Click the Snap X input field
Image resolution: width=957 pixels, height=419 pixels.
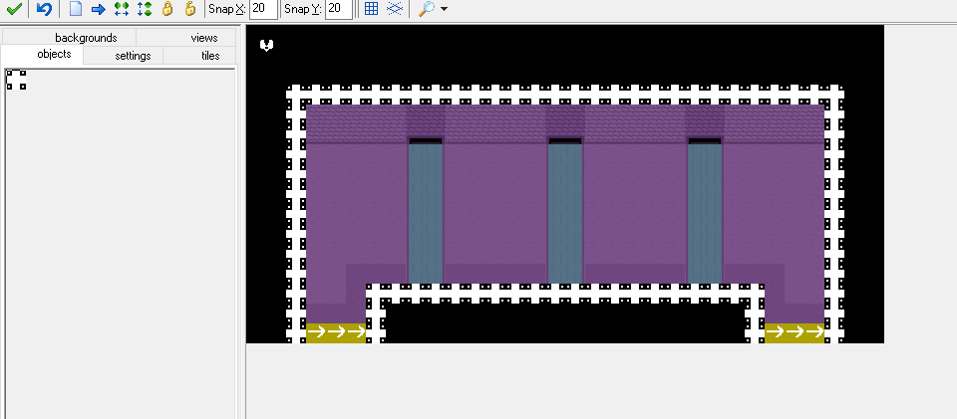tap(262, 9)
